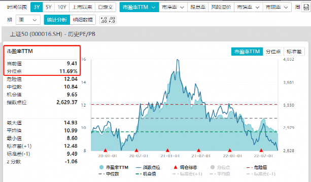311x182 pixels.
Task: Select the 5Y time range button
Action: (48, 7)
